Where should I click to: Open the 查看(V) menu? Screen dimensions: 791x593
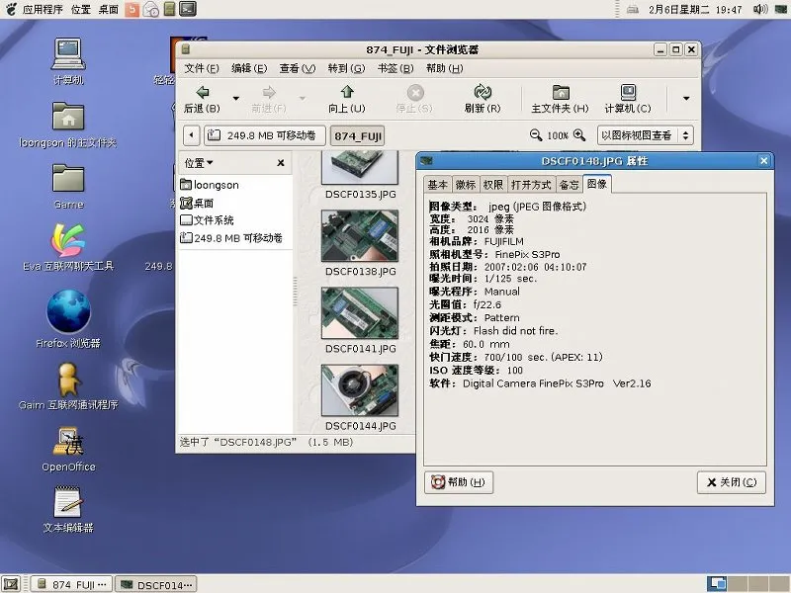(298, 68)
